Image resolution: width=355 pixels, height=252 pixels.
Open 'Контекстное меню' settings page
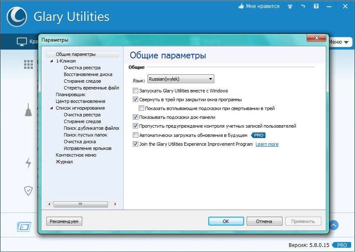pyautogui.click(x=76, y=155)
